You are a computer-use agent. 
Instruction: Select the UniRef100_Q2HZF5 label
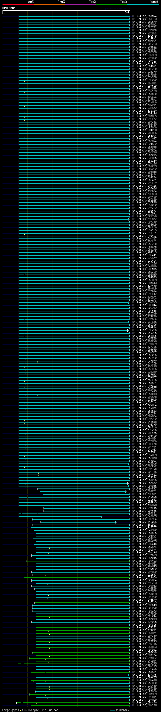point(144,663)
